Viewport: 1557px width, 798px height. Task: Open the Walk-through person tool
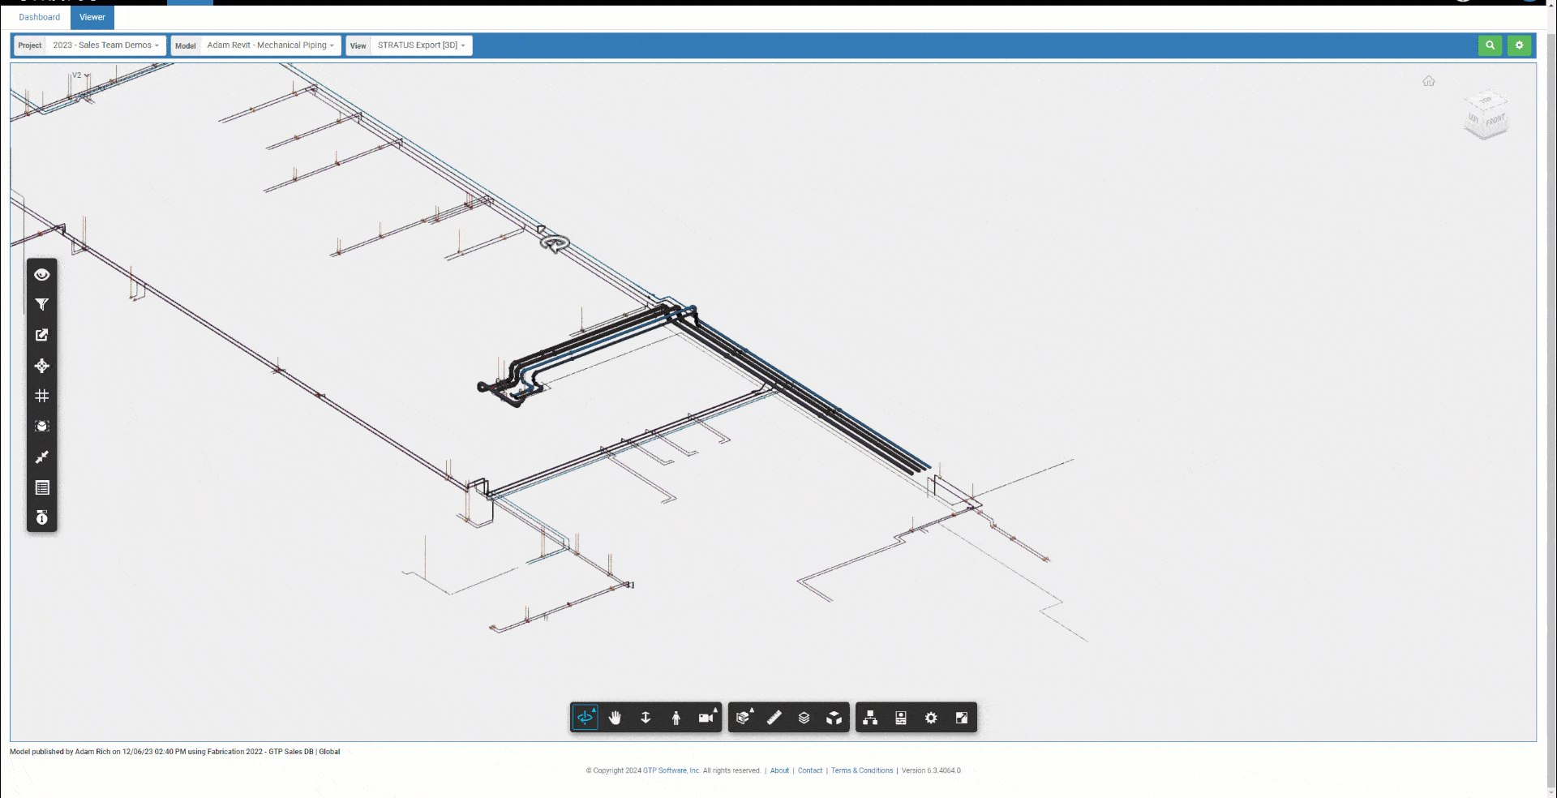[x=676, y=718]
